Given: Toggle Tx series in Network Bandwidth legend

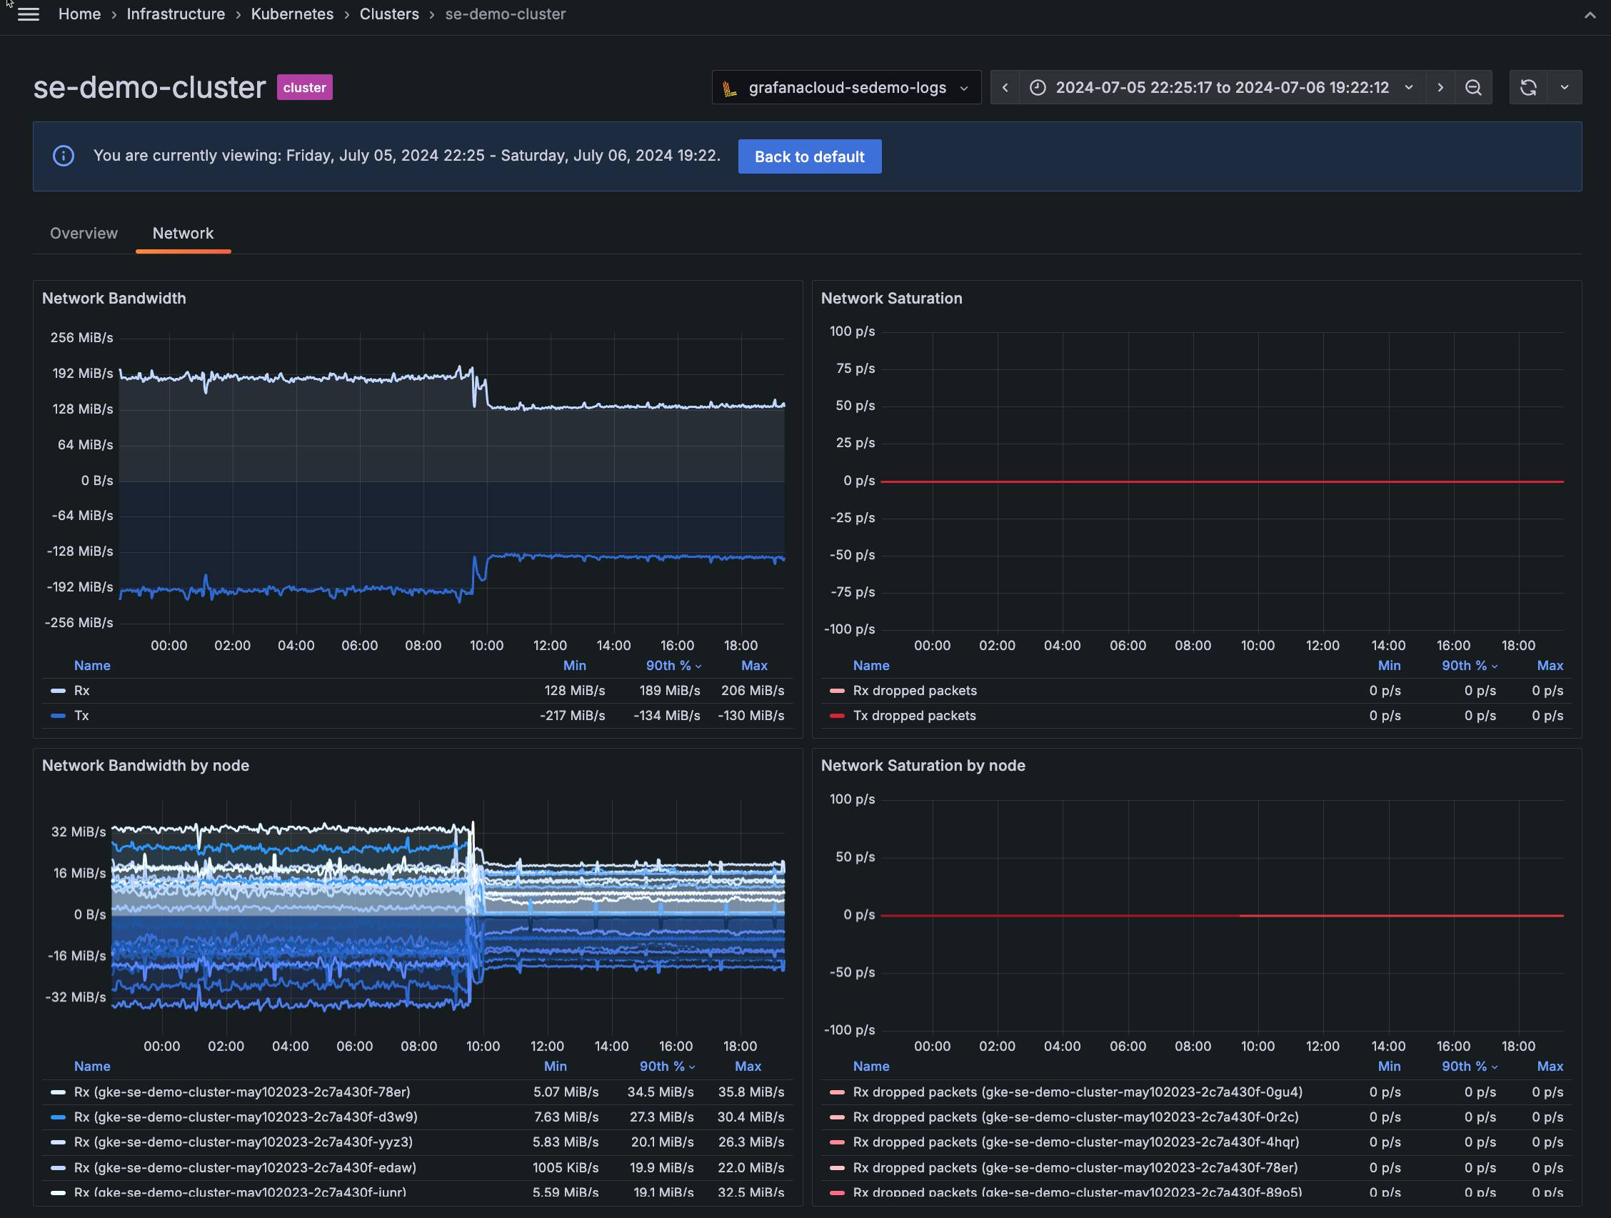Looking at the screenshot, I should [x=81, y=715].
